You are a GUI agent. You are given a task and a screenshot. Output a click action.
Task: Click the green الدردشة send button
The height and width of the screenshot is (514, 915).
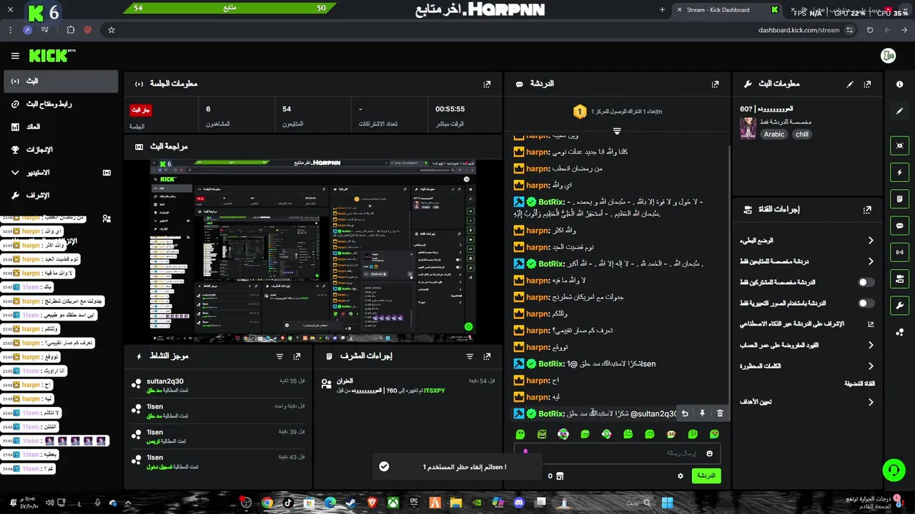706,475
